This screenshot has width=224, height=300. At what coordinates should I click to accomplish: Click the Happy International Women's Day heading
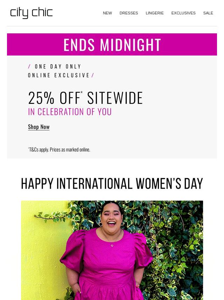point(112,183)
